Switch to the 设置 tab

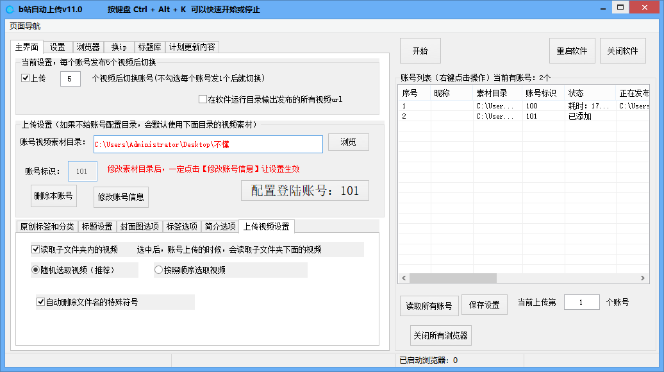58,47
